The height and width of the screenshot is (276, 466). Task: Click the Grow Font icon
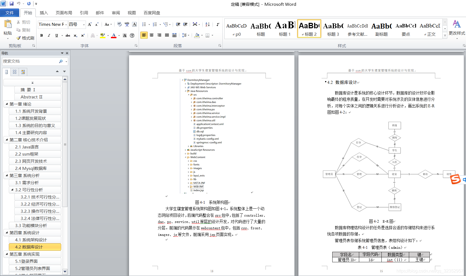coord(90,24)
